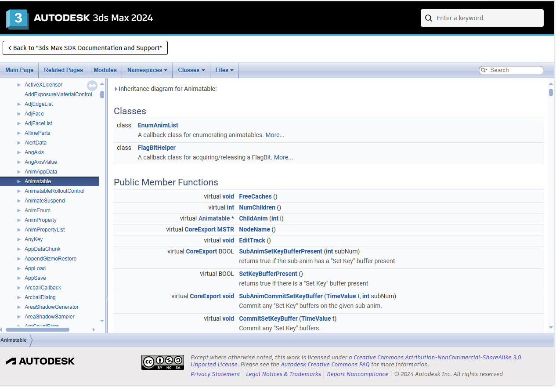556x387 pixels.
Task: Click the 3ds Max application logo
Action: point(17,17)
